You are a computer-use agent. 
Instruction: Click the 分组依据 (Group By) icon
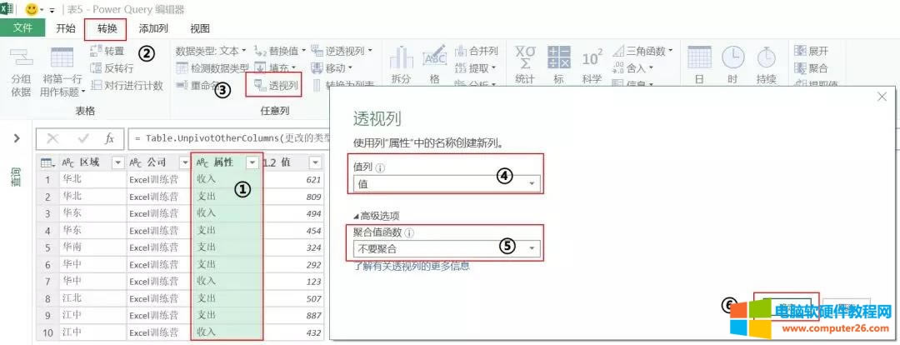[x=21, y=57]
